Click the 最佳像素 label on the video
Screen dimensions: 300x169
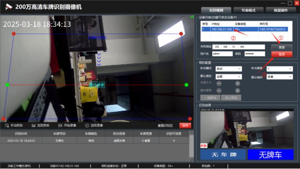[97, 85]
